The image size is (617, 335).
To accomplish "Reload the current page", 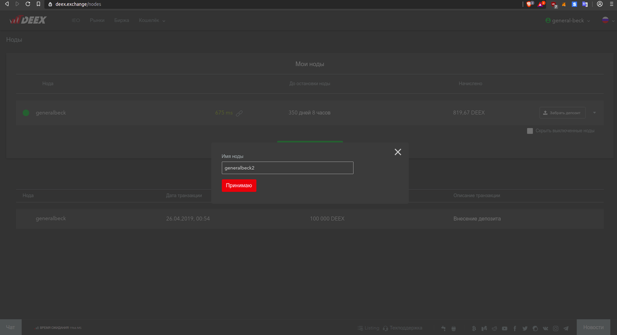I will pos(28,4).
